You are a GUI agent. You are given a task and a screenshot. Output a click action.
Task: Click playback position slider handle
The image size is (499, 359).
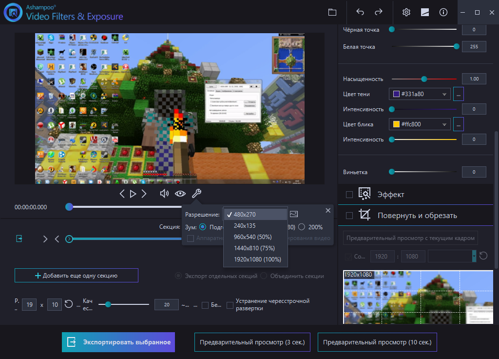coord(69,207)
